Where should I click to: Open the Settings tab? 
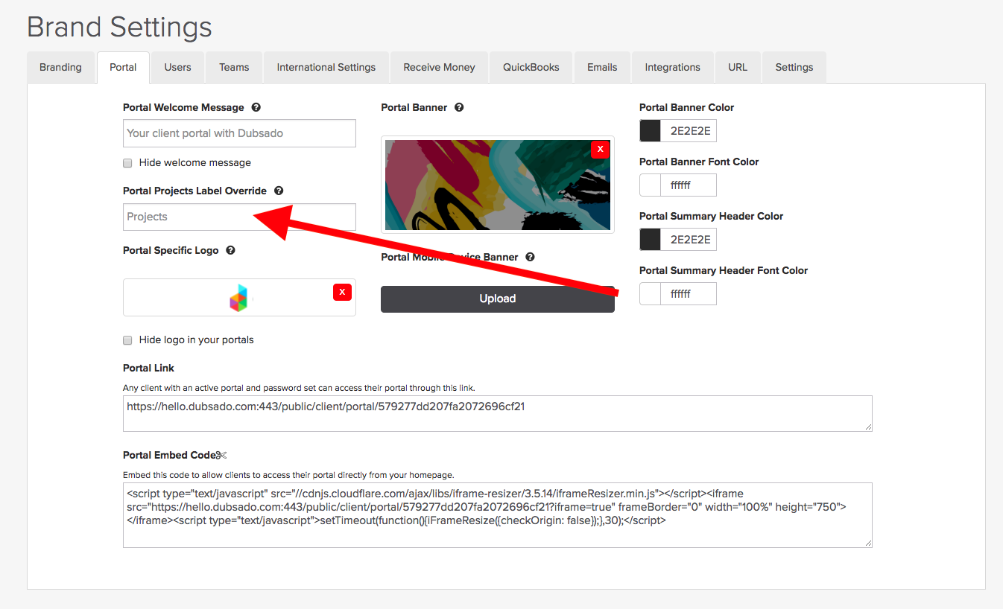(794, 67)
